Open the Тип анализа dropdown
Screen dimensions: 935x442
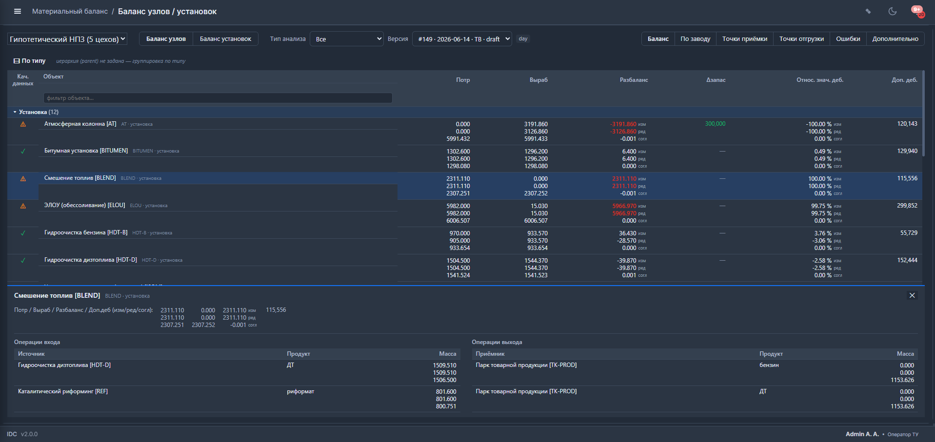(347, 39)
